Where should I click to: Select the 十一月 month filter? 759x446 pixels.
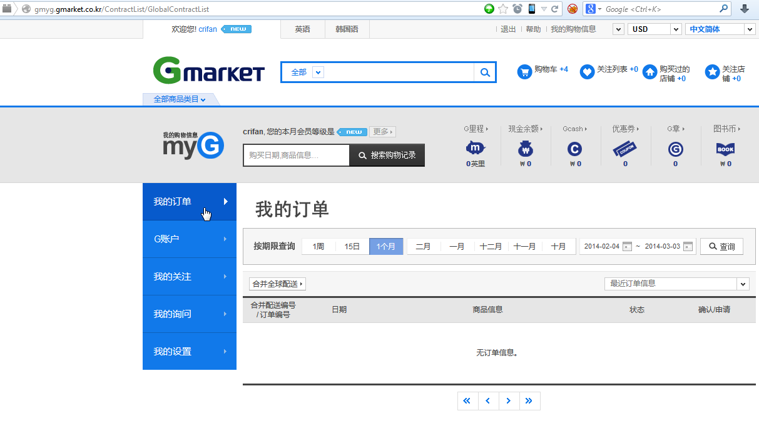[525, 246]
